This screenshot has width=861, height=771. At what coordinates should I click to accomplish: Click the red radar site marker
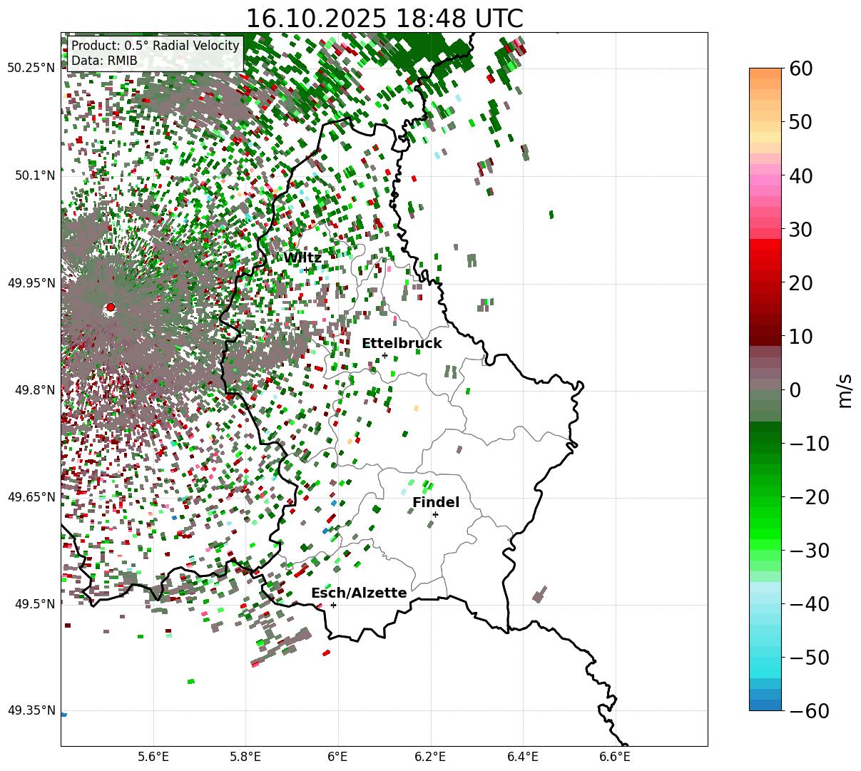tap(111, 307)
